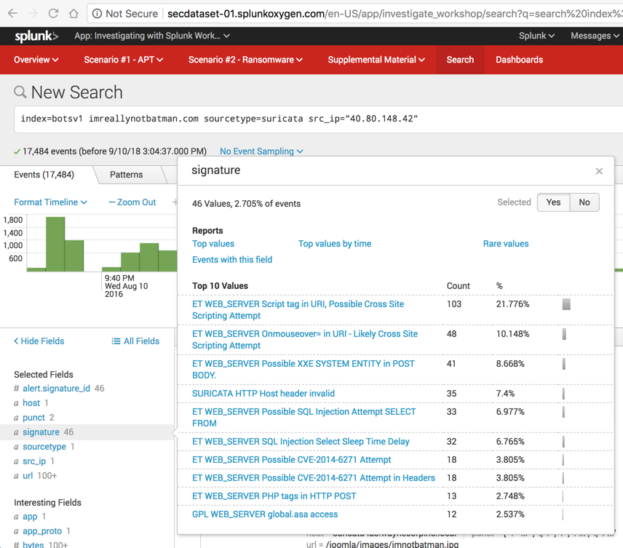623x548 pixels.
Task: Open the Messages dropdown
Action: [x=595, y=36]
